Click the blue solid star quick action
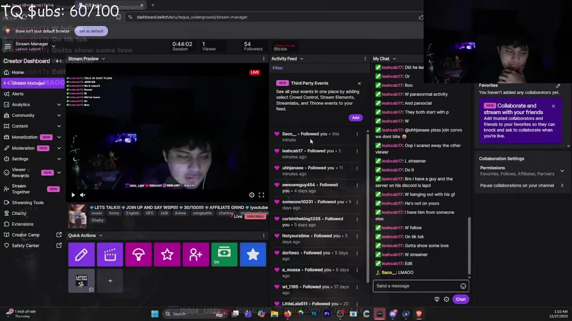Screen dimensions: 572x321 pos(253,255)
